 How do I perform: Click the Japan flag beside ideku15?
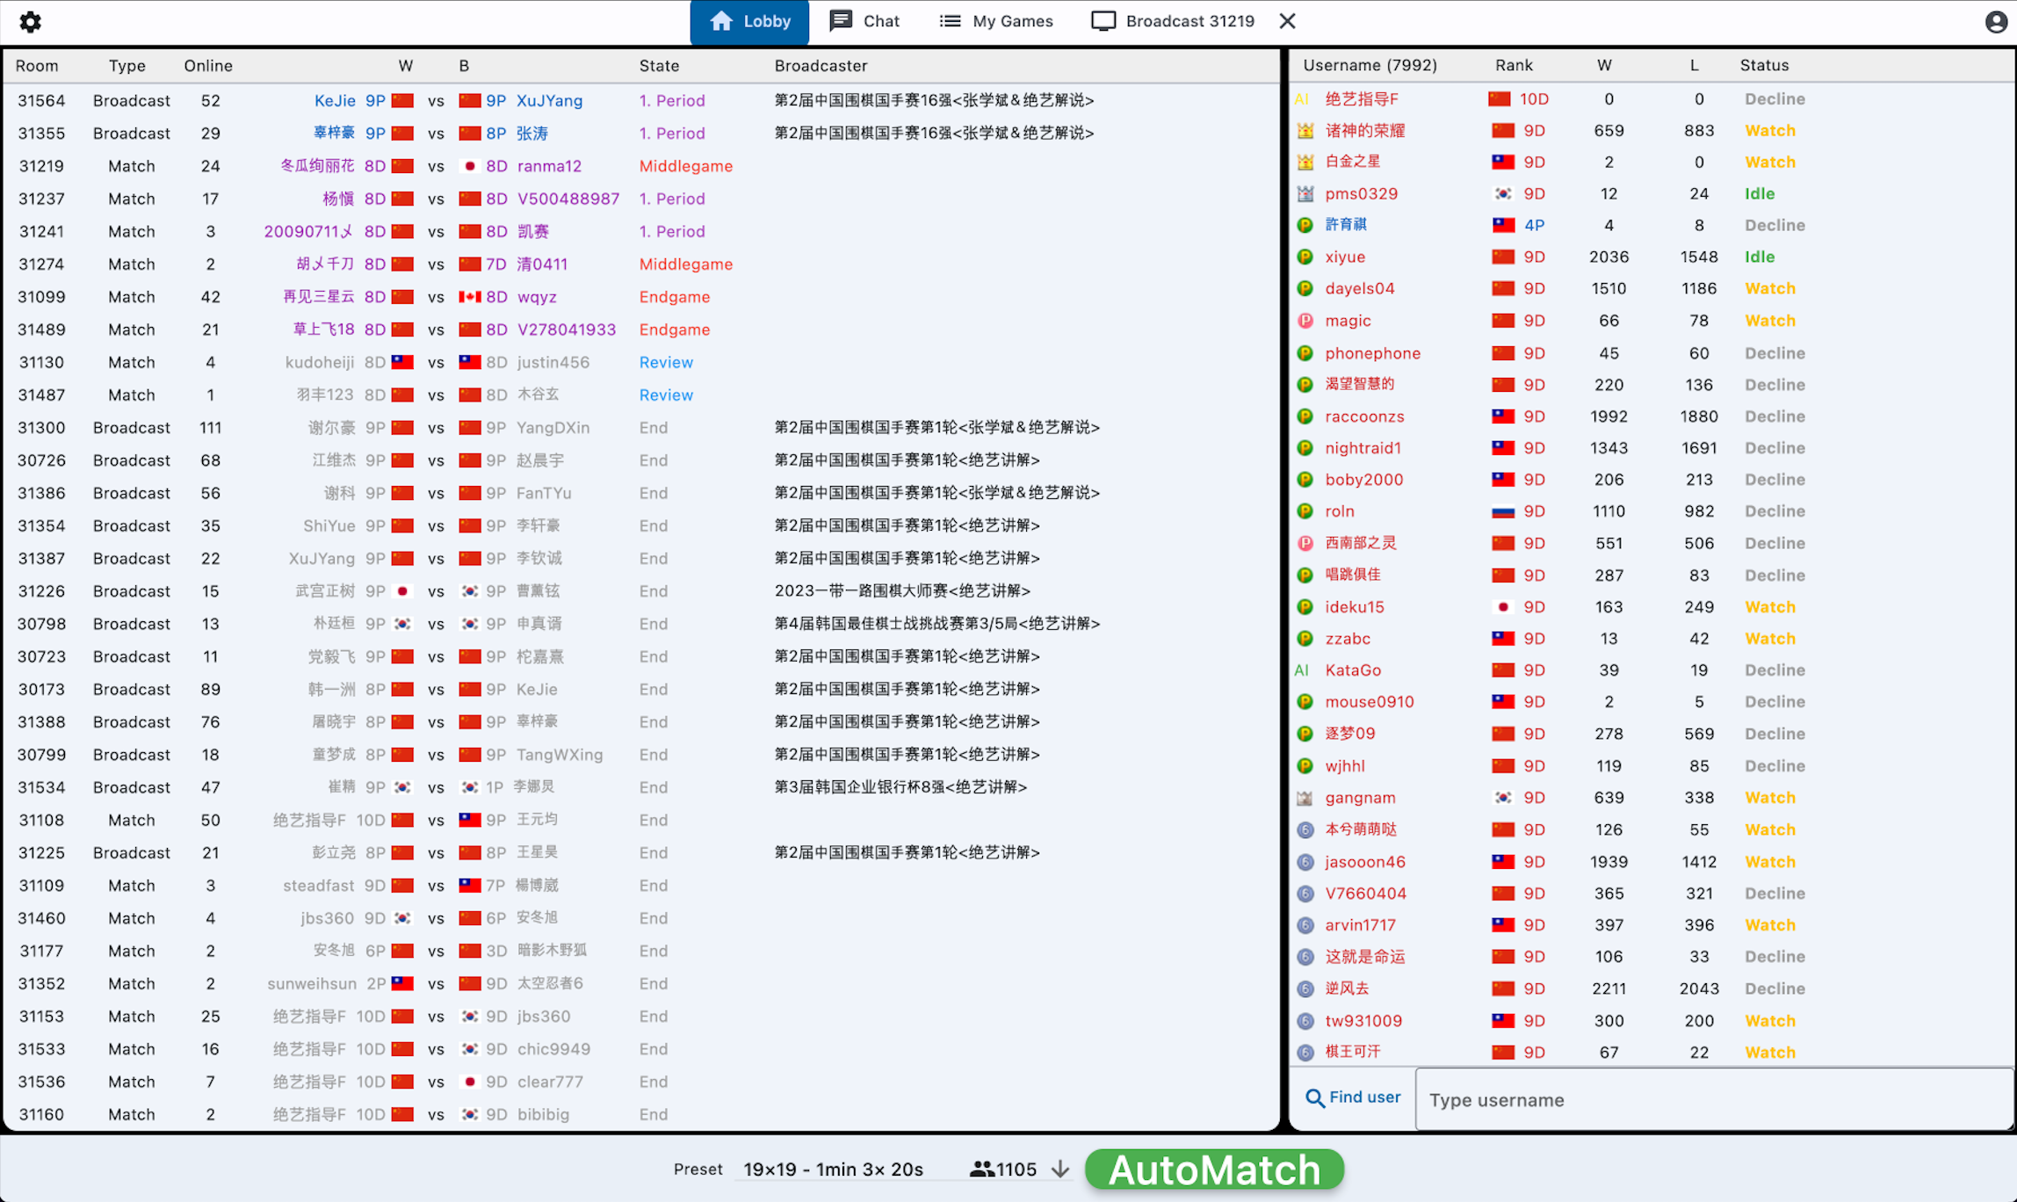click(1503, 607)
